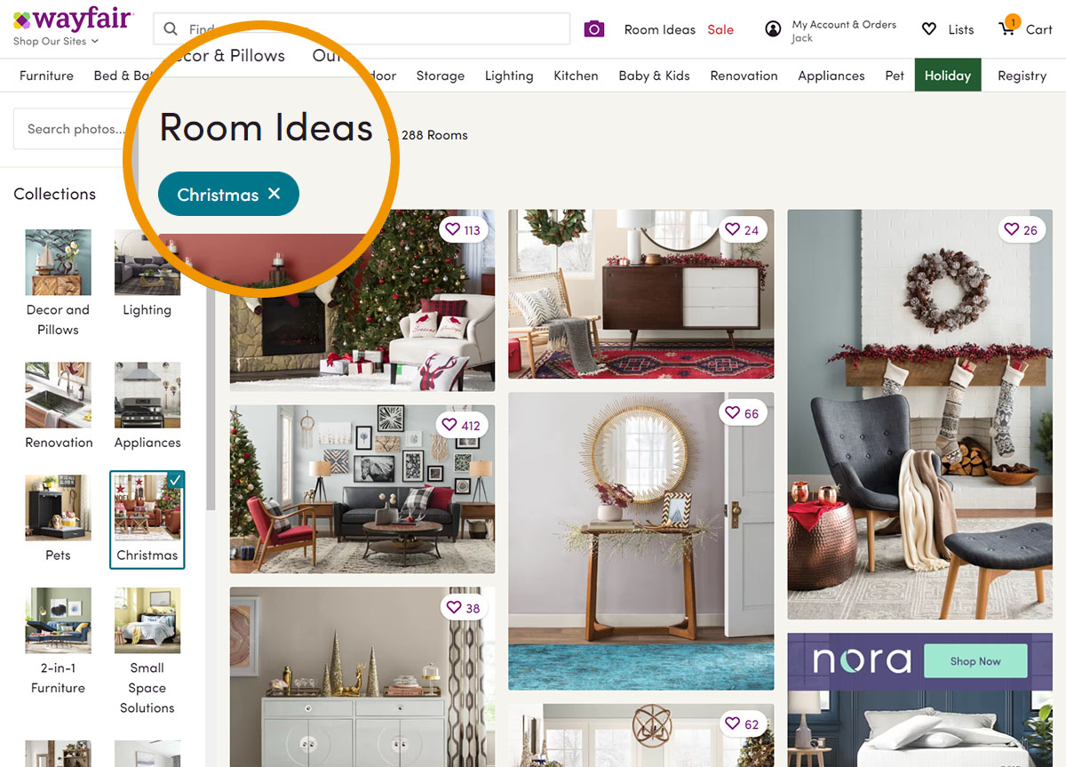Select the Lighting collection
The image size is (1066, 767).
[147, 275]
